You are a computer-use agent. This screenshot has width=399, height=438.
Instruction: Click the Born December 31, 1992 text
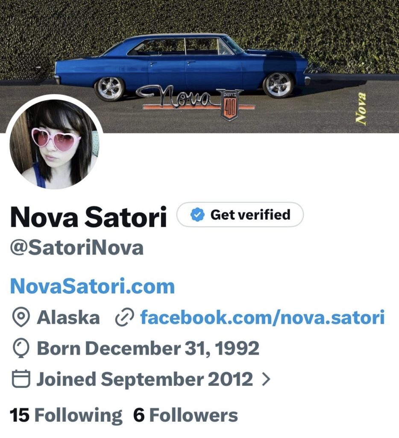148,348
